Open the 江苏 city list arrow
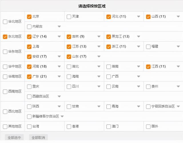Image resolution: width=183 pixels, height=143 pixels. click(x=99, y=46)
